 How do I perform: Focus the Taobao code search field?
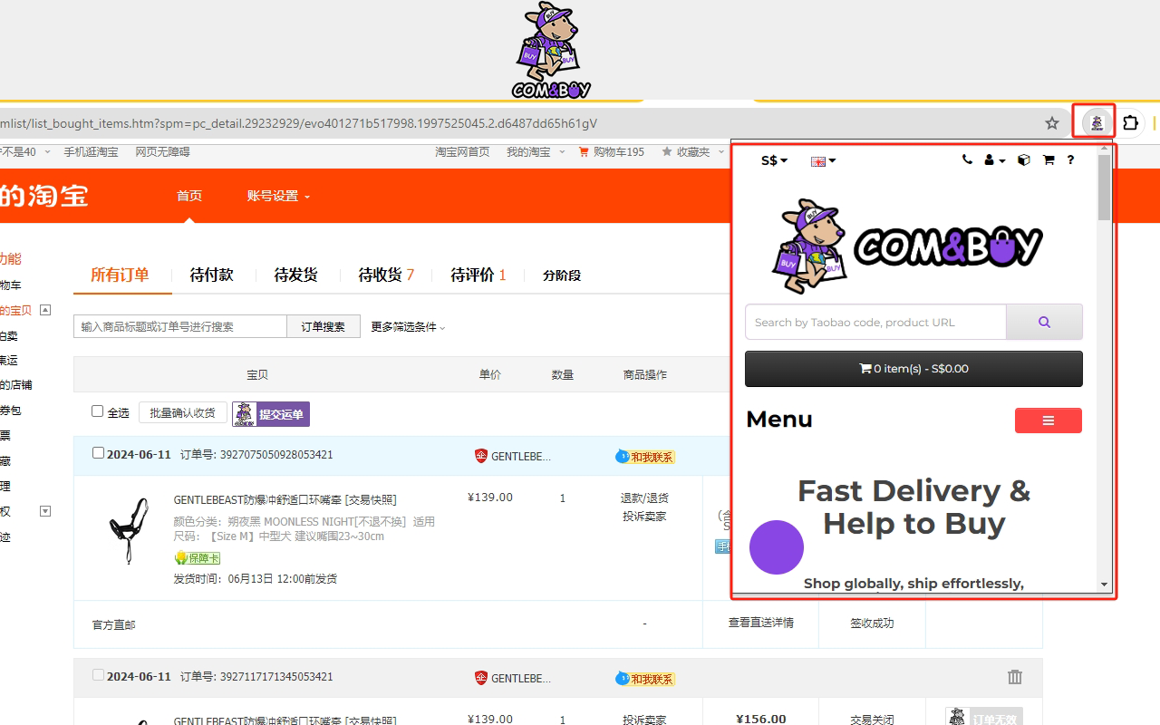pyautogui.click(x=875, y=322)
